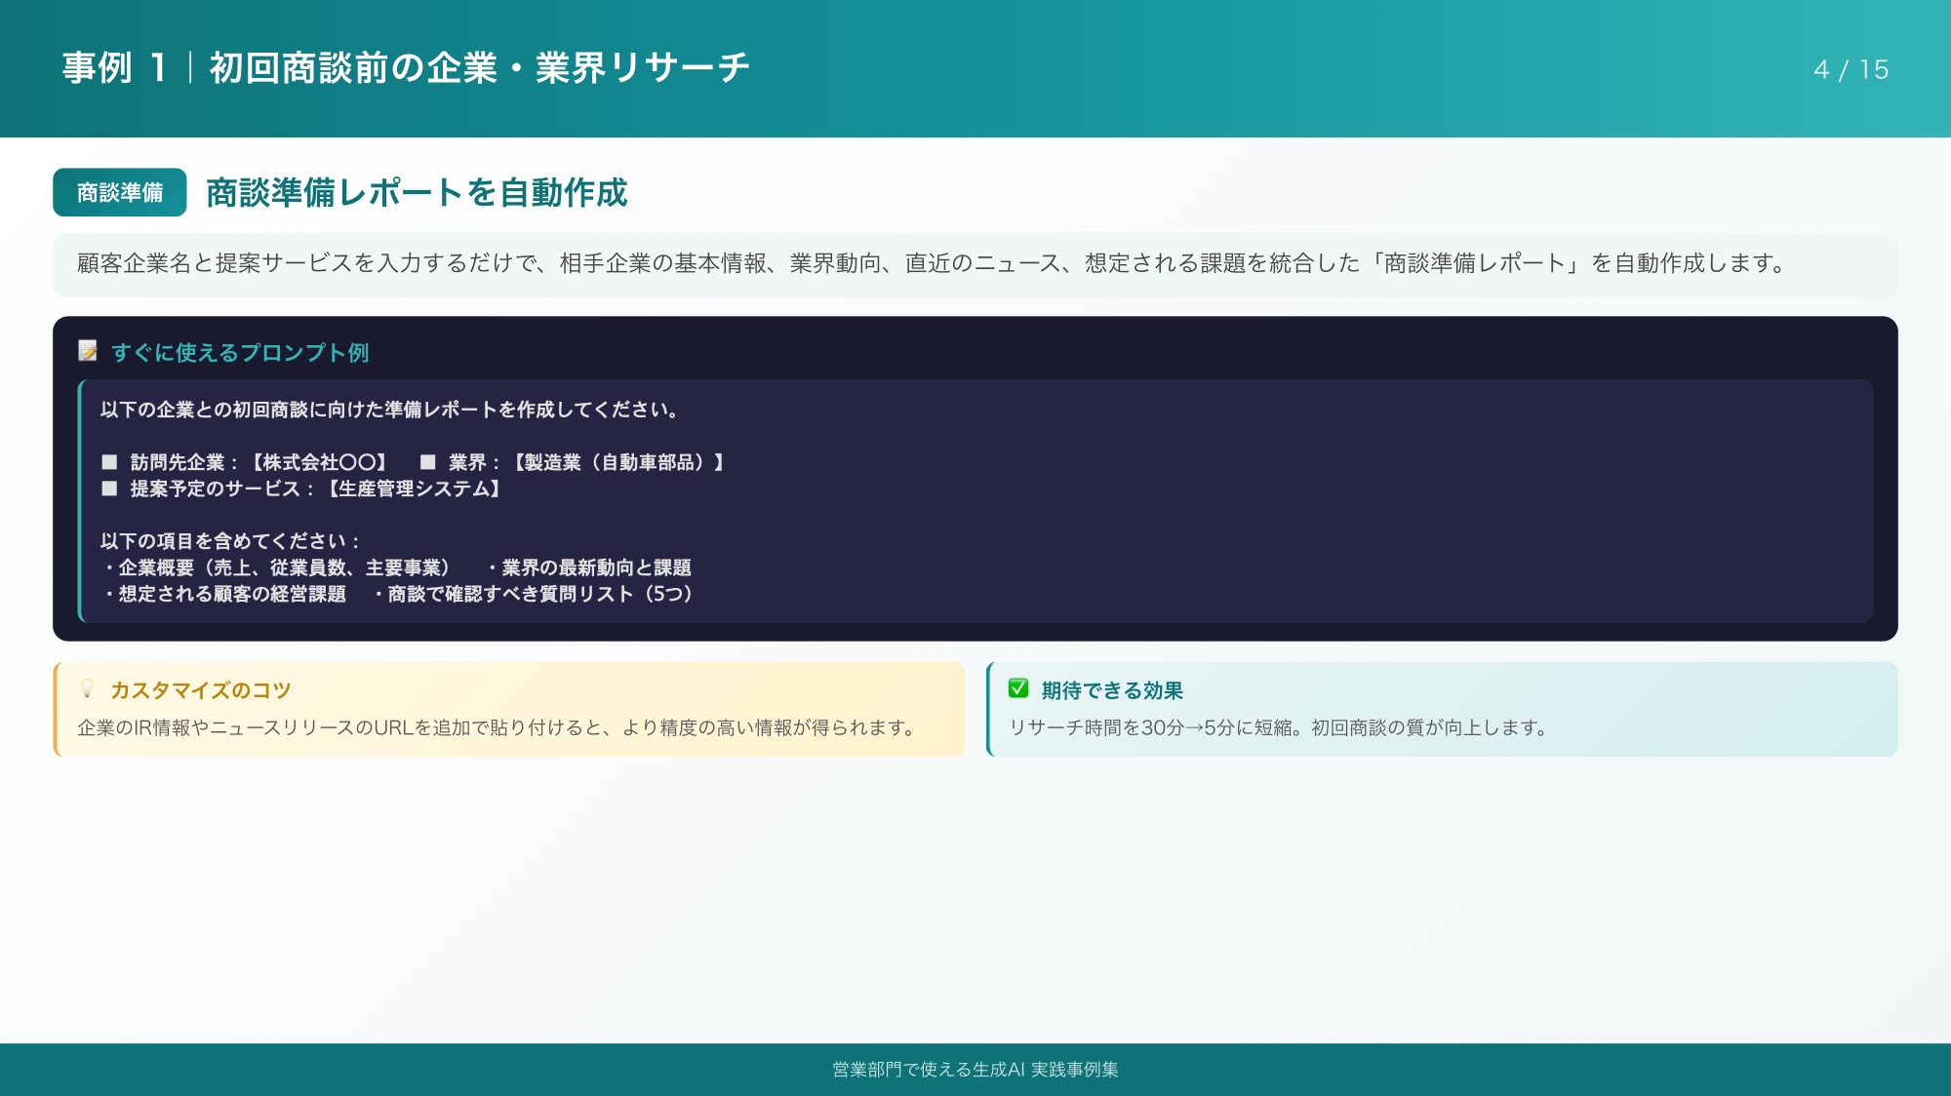This screenshot has height=1096, width=1951.
Task: Click the 業界:【製造業(自動車部品)】 text
Action: pyautogui.click(x=576, y=462)
